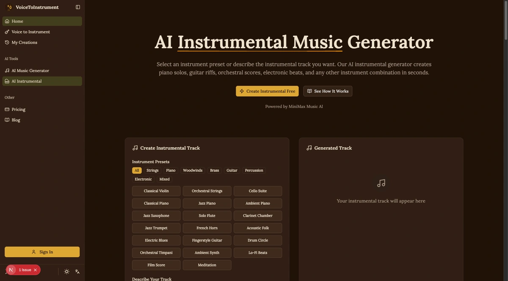Image resolution: width=508 pixels, height=281 pixels.
Task: Select the Brass filter chip
Action: (x=214, y=170)
